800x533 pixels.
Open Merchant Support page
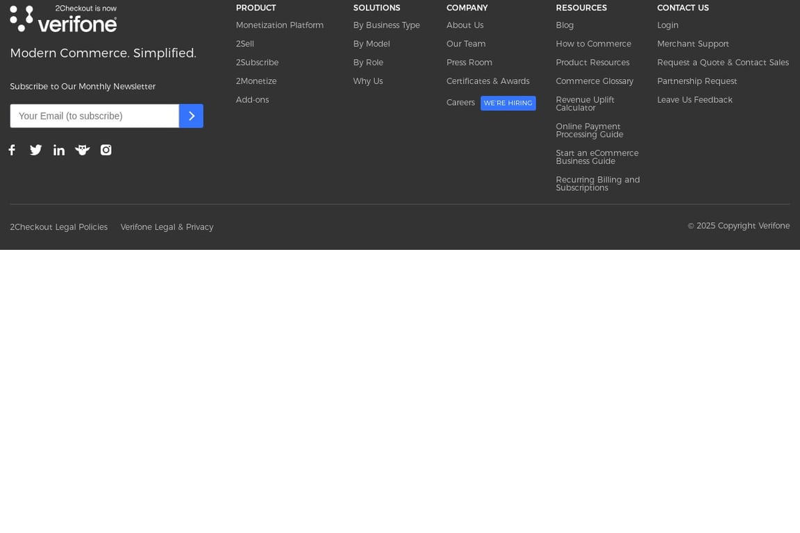coord(693,44)
